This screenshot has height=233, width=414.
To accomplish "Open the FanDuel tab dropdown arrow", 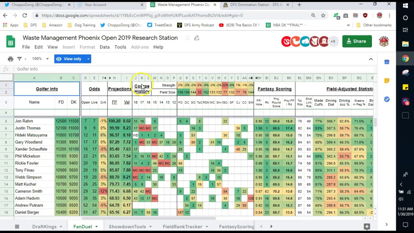I will (x=96, y=227).
